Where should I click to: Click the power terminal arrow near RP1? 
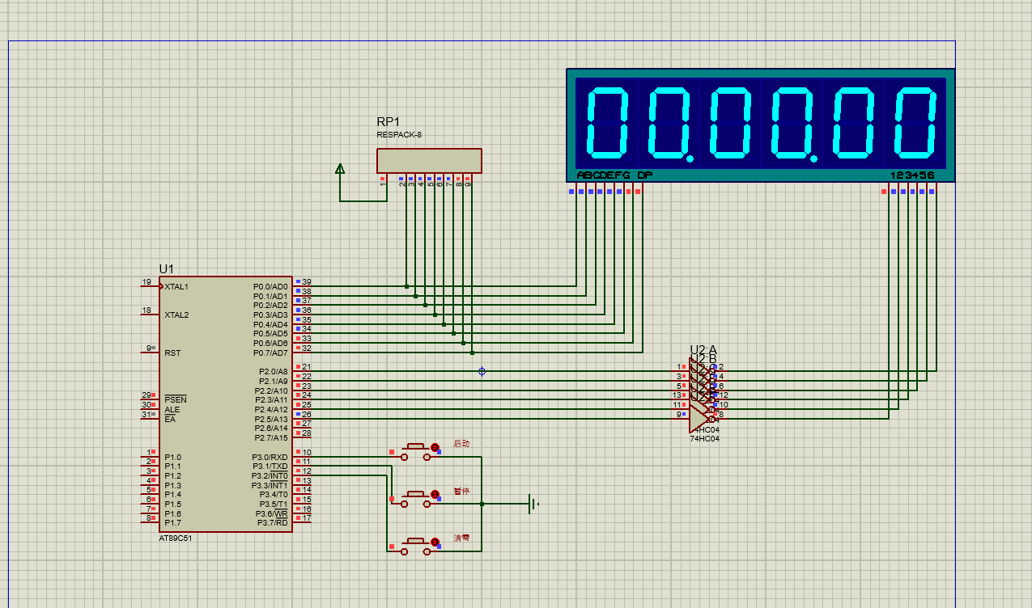(x=340, y=168)
